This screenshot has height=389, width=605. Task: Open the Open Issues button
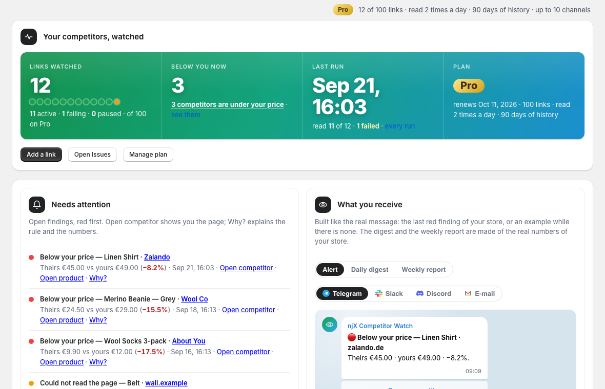coord(93,155)
